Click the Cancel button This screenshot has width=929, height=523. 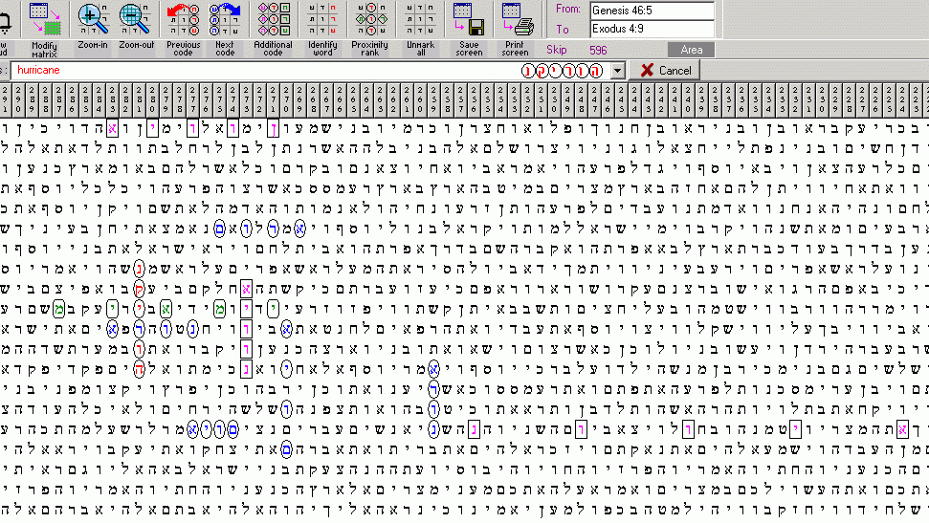point(665,71)
